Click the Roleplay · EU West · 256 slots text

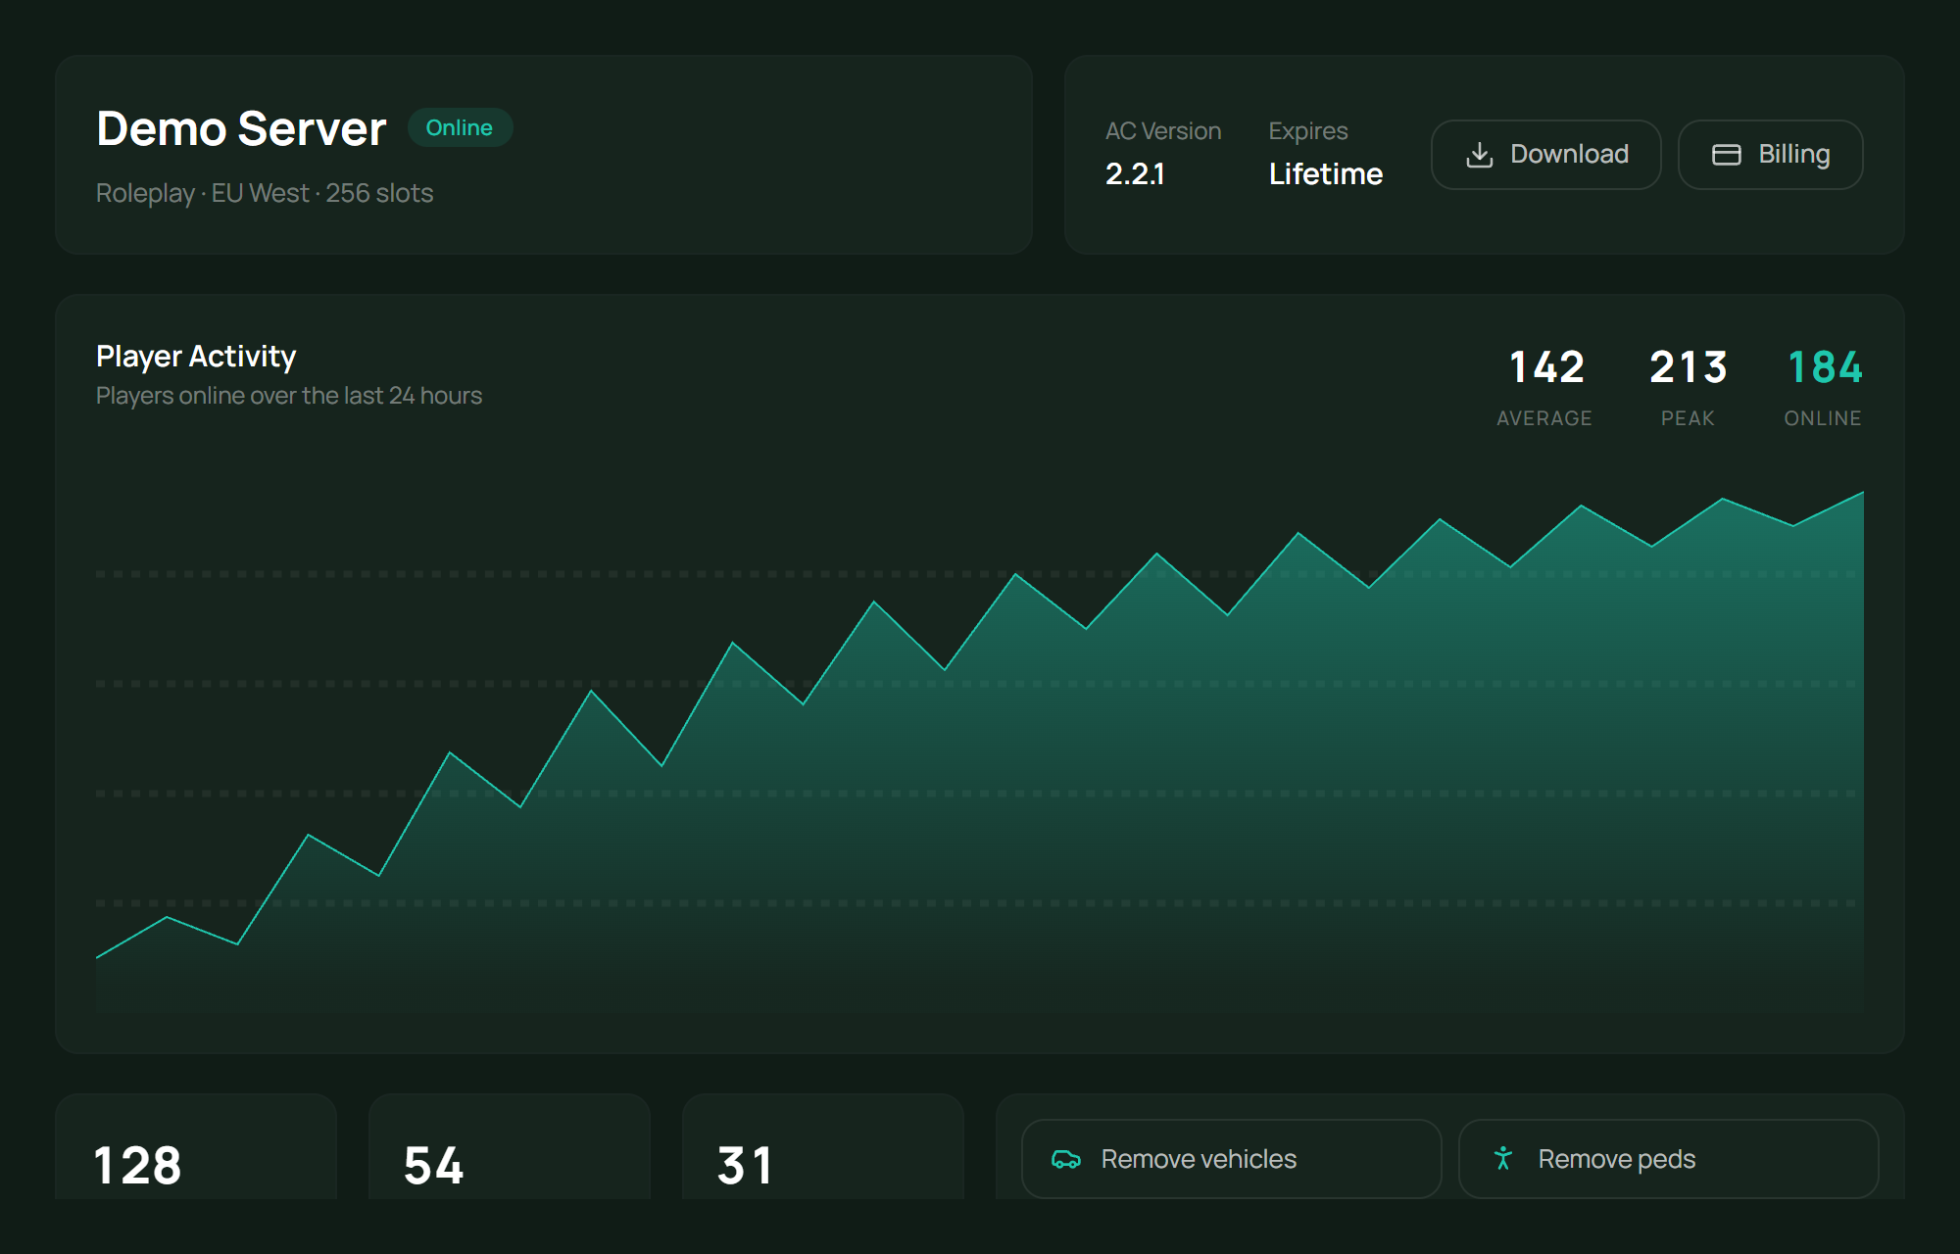(x=265, y=193)
